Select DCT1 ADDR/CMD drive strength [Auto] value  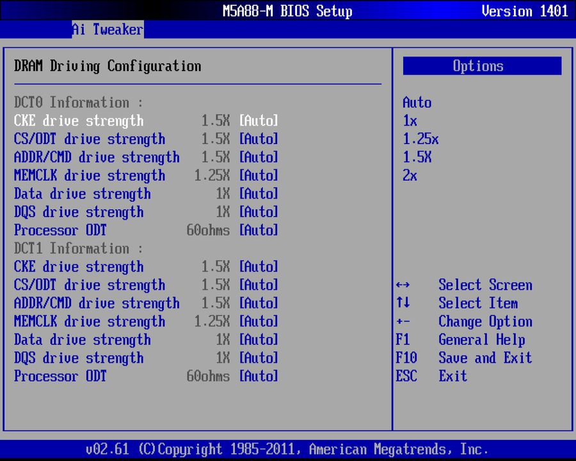click(259, 303)
